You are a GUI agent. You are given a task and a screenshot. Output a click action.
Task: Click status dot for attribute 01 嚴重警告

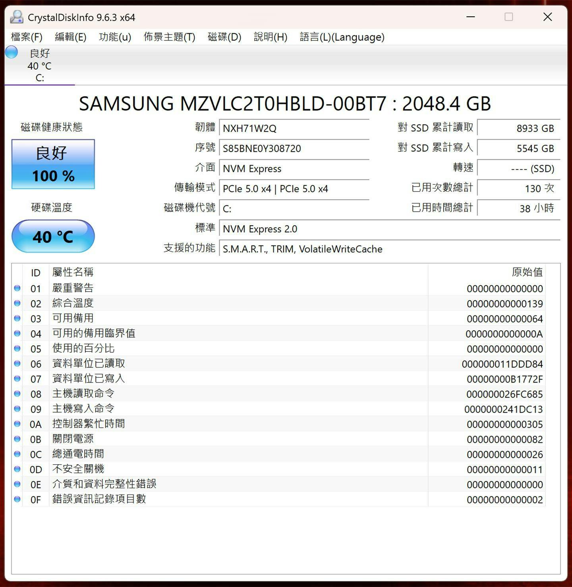point(17,288)
